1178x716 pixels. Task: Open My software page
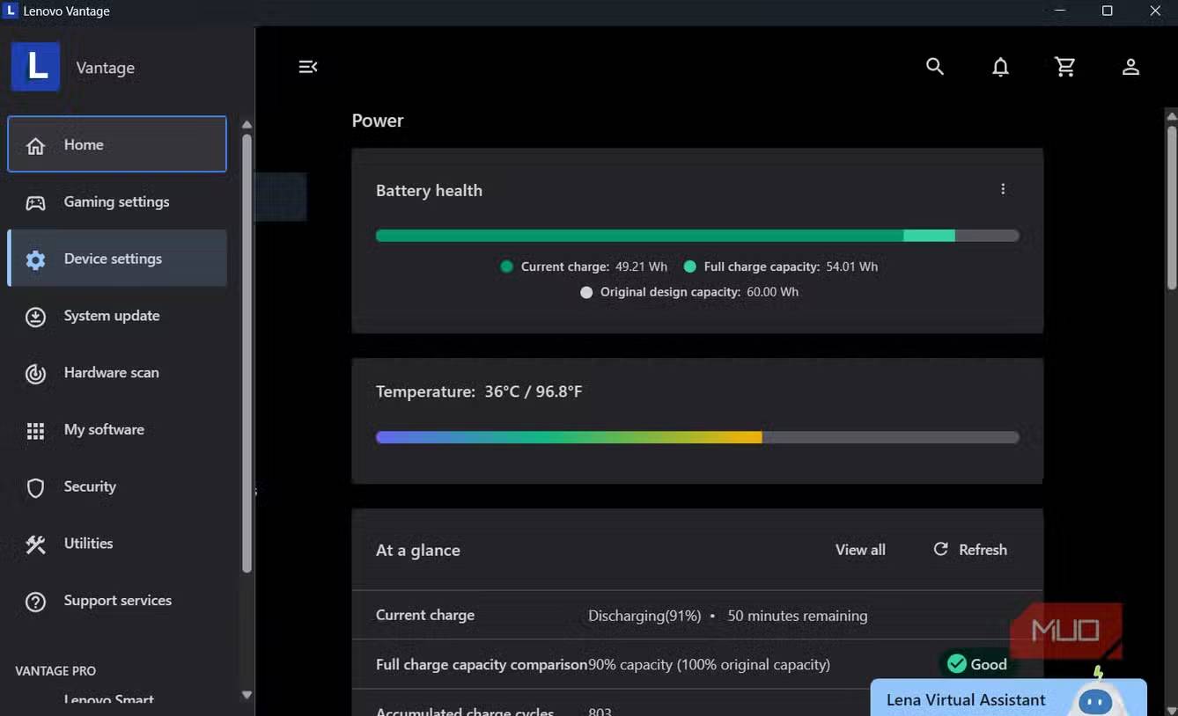[x=117, y=429]
